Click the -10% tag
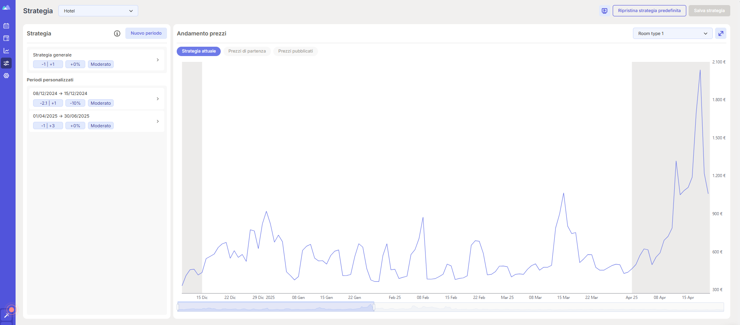Image resolution: width=740 pixels, height=325 pixels. point(75,104)
